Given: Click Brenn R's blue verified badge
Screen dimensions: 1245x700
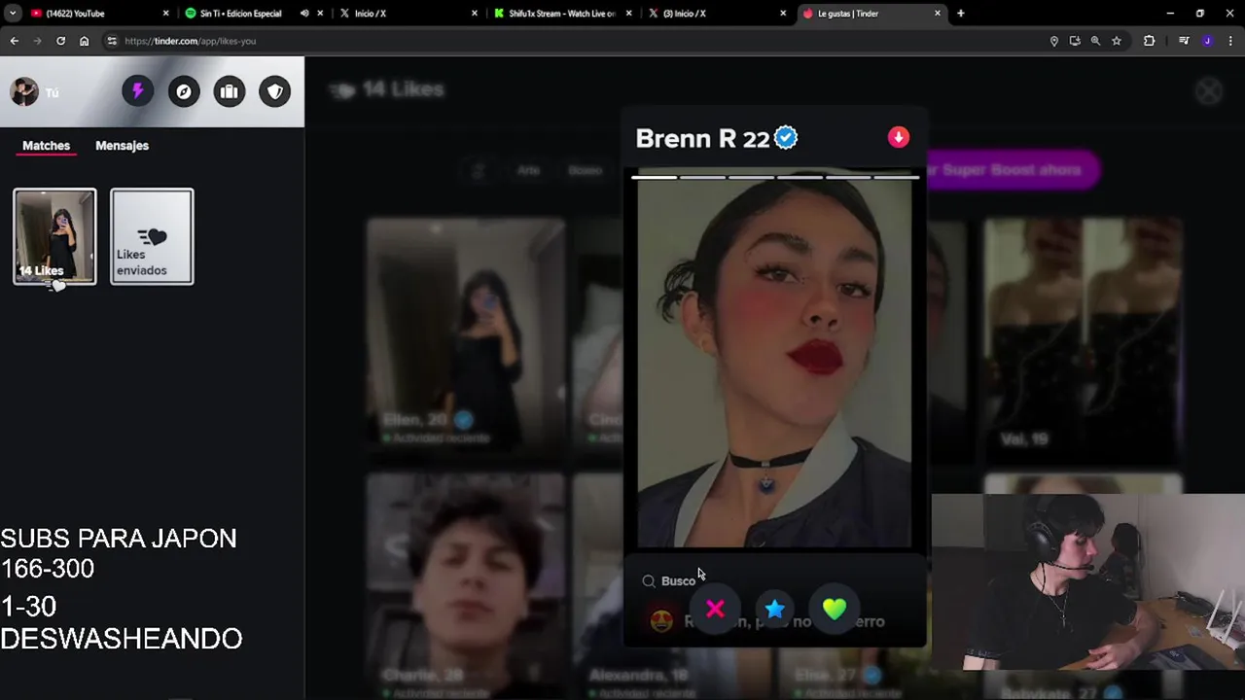Looking at the screenshot, I should [x=786, y=138].
